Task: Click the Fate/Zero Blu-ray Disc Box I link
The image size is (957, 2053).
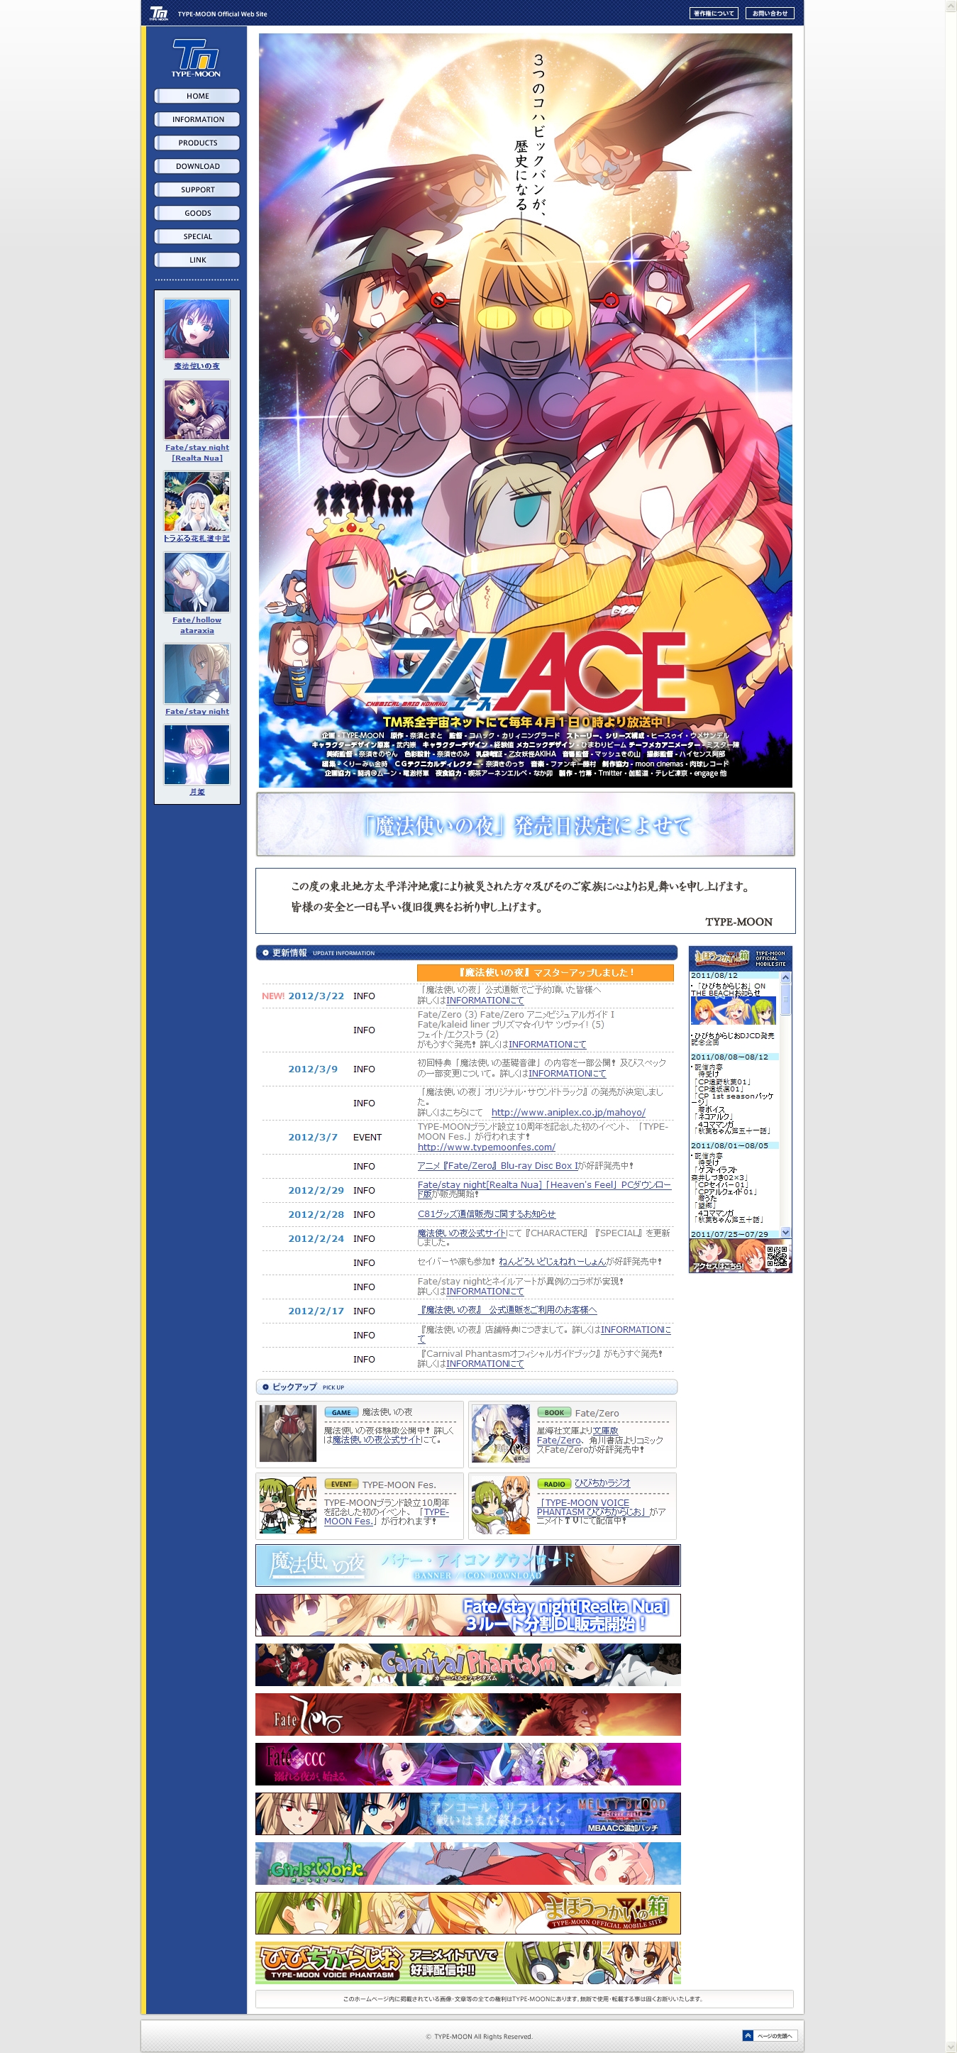Action: pyautogui.click(x=498, y=1166)
